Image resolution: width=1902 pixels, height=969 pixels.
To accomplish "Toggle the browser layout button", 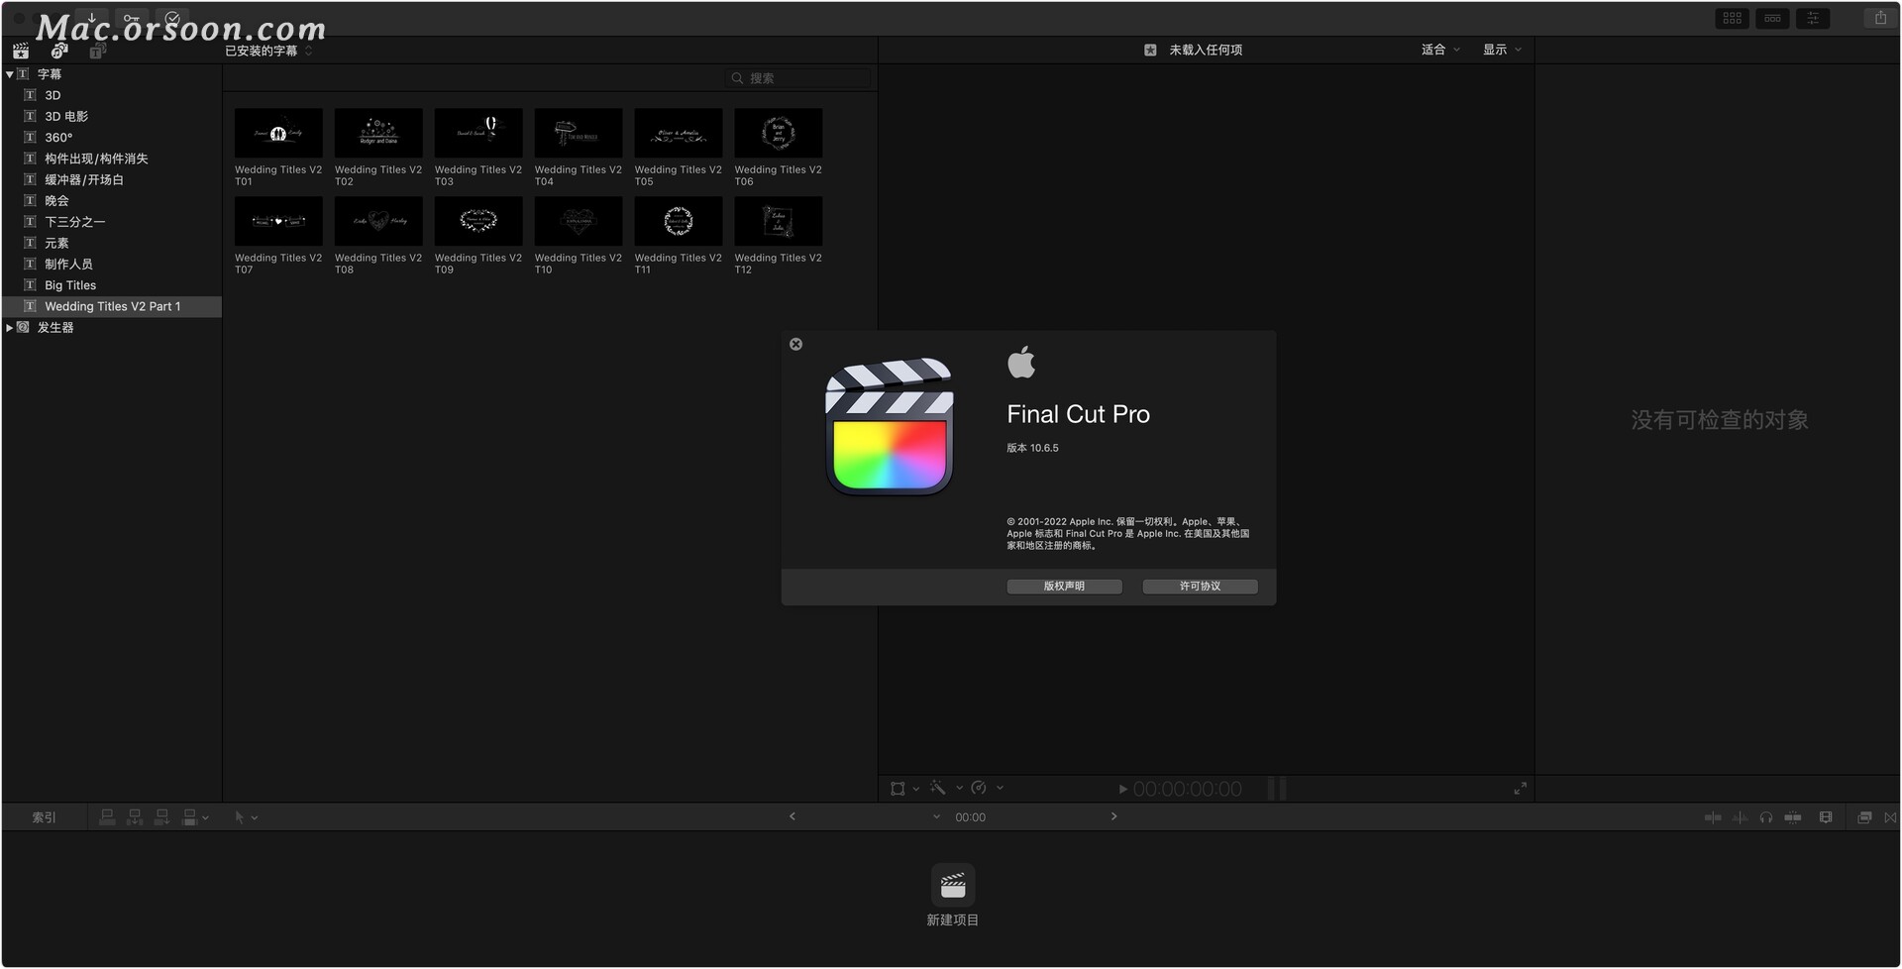I will tap(1733, 18).
